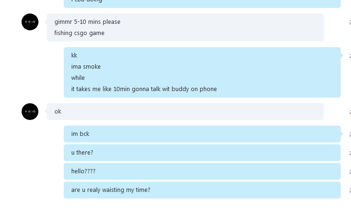
Task: Click the partially visible top blue message bubble
Action: pyautogui.click(x=202, y=4)
